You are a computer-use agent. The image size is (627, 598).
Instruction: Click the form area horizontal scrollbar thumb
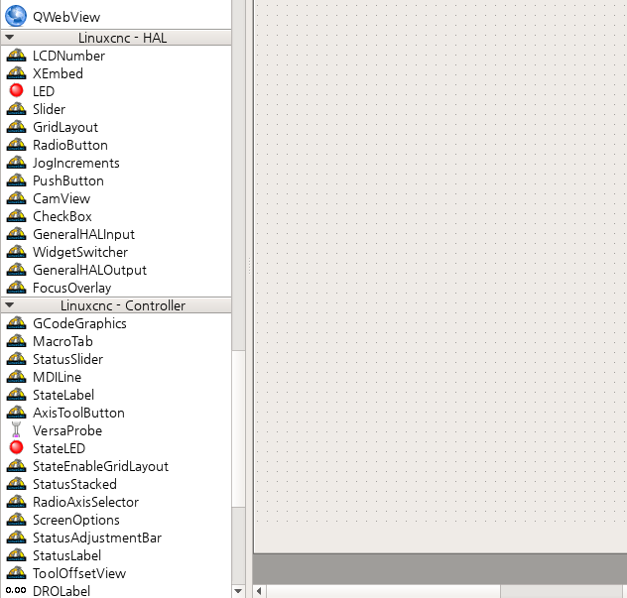(384, 591)
